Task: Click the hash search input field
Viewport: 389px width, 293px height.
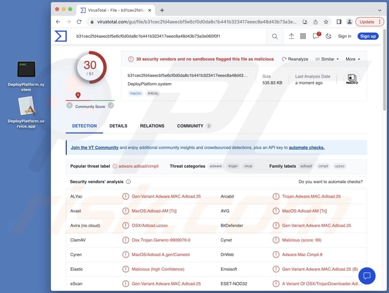Action: tap(169, 36)
